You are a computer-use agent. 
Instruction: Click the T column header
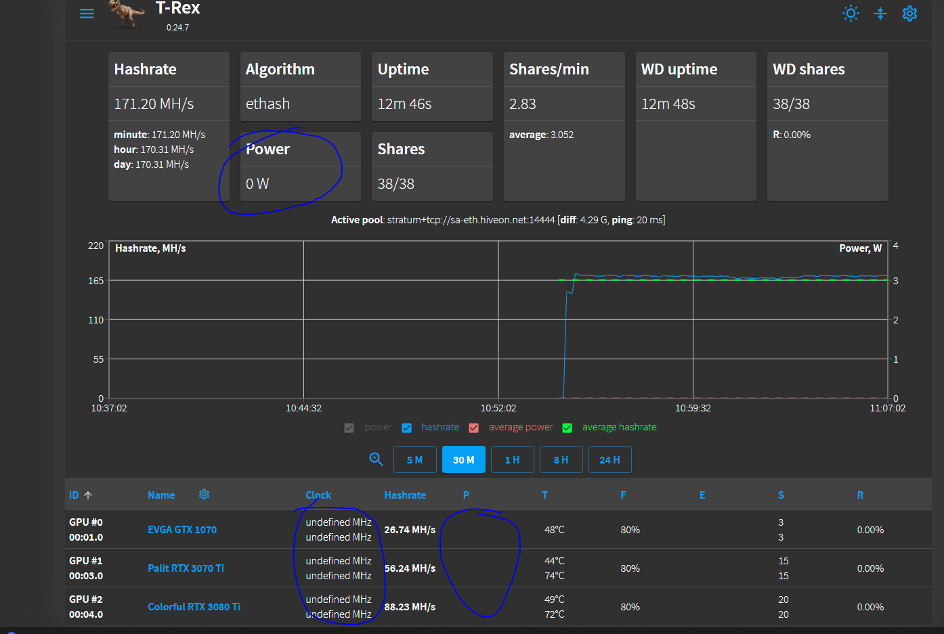click(x=544, y=495)
